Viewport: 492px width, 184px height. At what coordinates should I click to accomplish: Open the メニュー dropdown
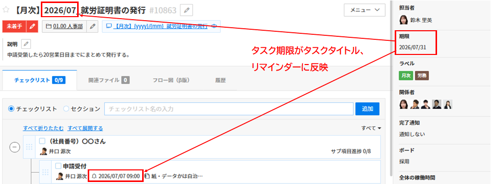(x=364, y=10)
